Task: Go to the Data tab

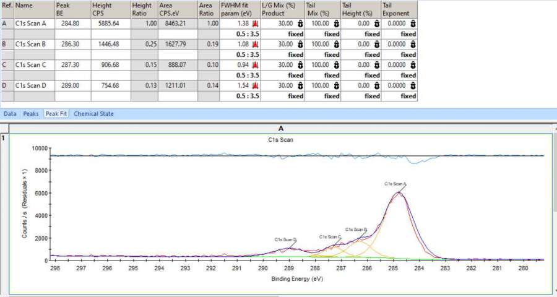Action: click(10, 114)
